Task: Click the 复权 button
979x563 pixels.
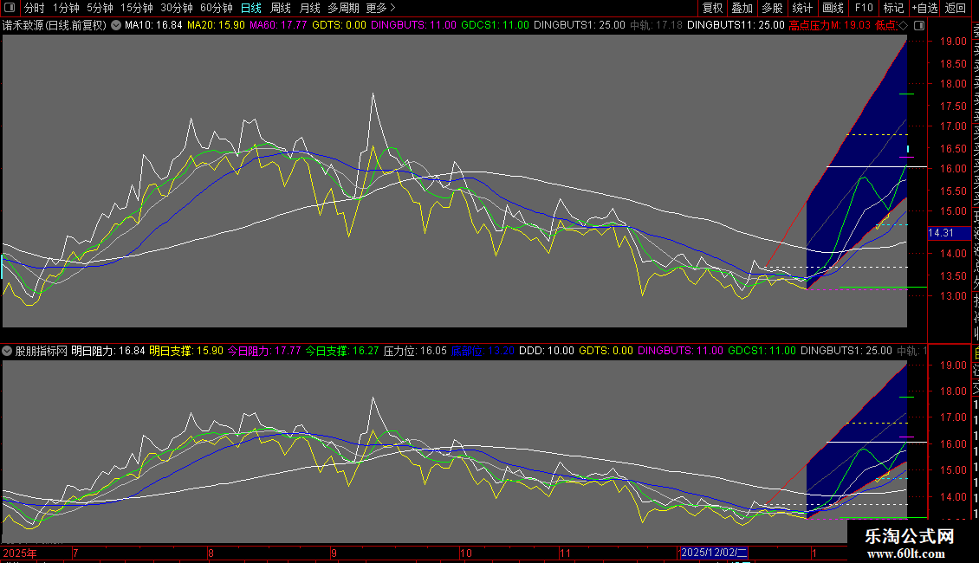Action: click(712, 8)
